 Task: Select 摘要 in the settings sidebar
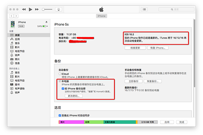point(29,35)
